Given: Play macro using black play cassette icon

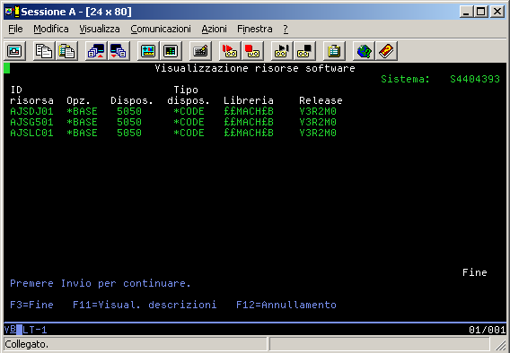Looking at the screenshot, I should [282, 51].
